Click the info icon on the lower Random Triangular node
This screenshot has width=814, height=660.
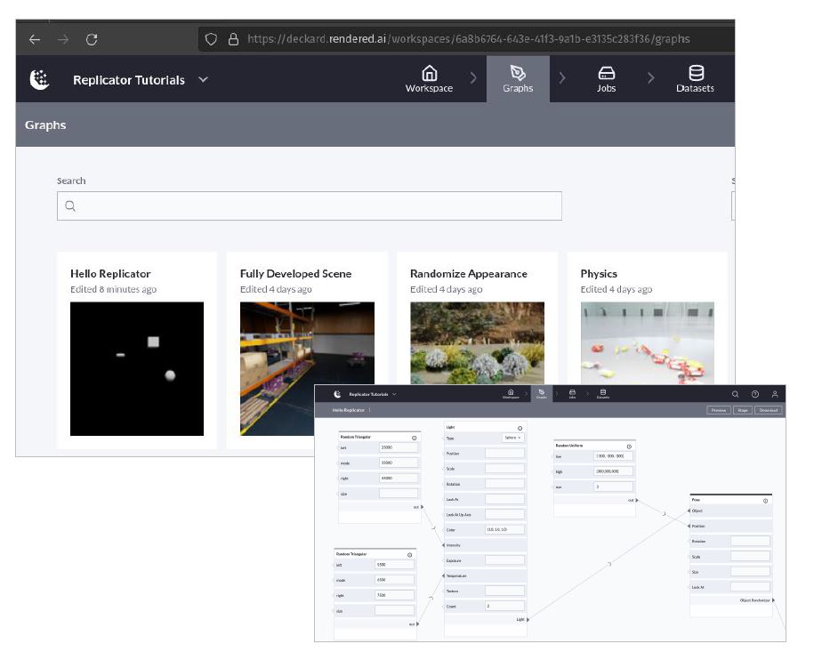pyautogui.click(x=409, y=555)
